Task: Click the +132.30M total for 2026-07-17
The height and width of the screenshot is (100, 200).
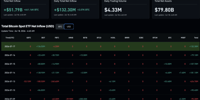Action: 194,46
